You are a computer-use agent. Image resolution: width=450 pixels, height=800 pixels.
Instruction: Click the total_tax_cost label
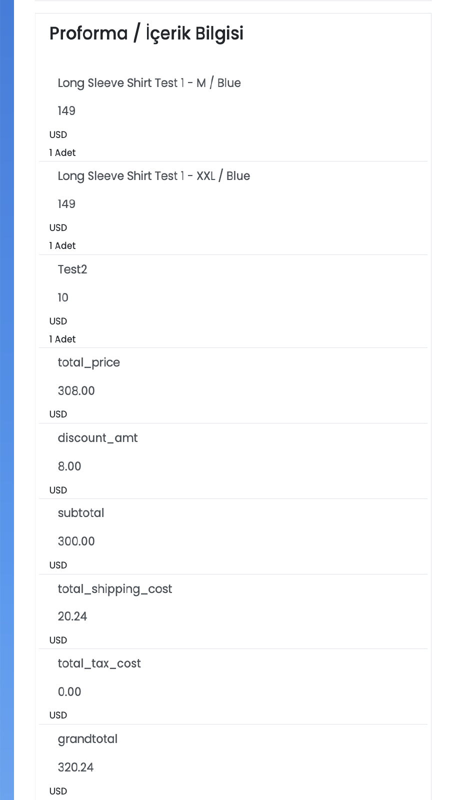(99, 663)
